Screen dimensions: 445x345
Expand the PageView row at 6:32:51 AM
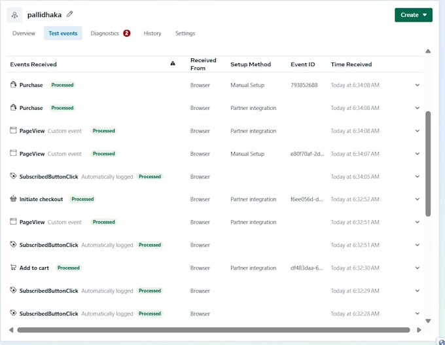(x=418, y=222)
